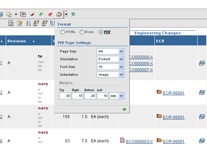Click the A-Z sort icon
This screenshot has width=207, height=145.
[x=28, y=23]
